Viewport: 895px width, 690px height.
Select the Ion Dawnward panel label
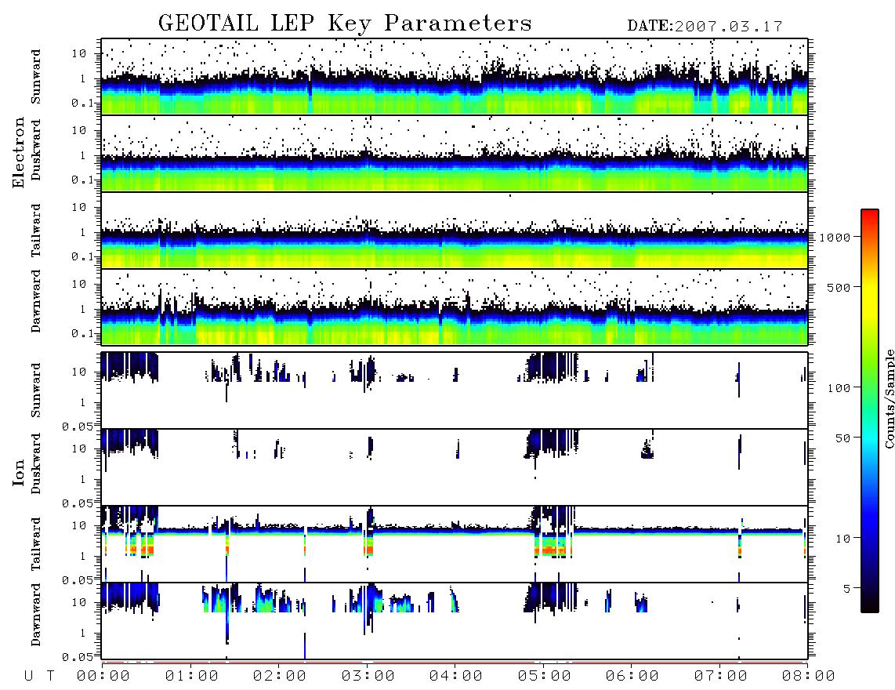coord(36,615)
